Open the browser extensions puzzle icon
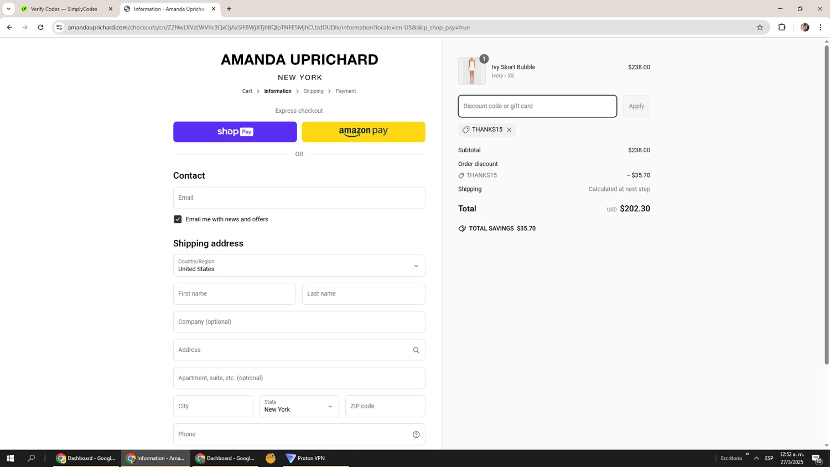 (782, 27)
